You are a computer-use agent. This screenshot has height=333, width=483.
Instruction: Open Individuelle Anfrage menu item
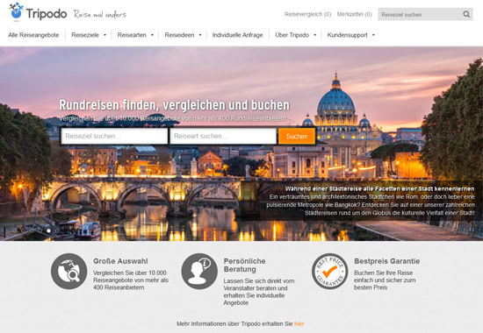pyautogui.click(x=237, y=35)
